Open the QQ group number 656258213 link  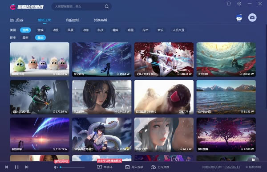tap(232, 167)
